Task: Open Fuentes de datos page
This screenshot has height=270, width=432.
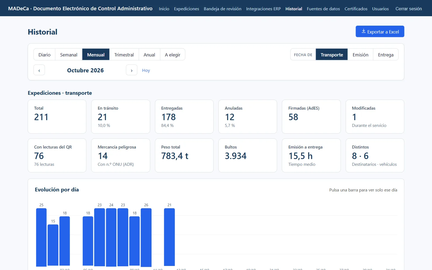Action: [323, 9]
